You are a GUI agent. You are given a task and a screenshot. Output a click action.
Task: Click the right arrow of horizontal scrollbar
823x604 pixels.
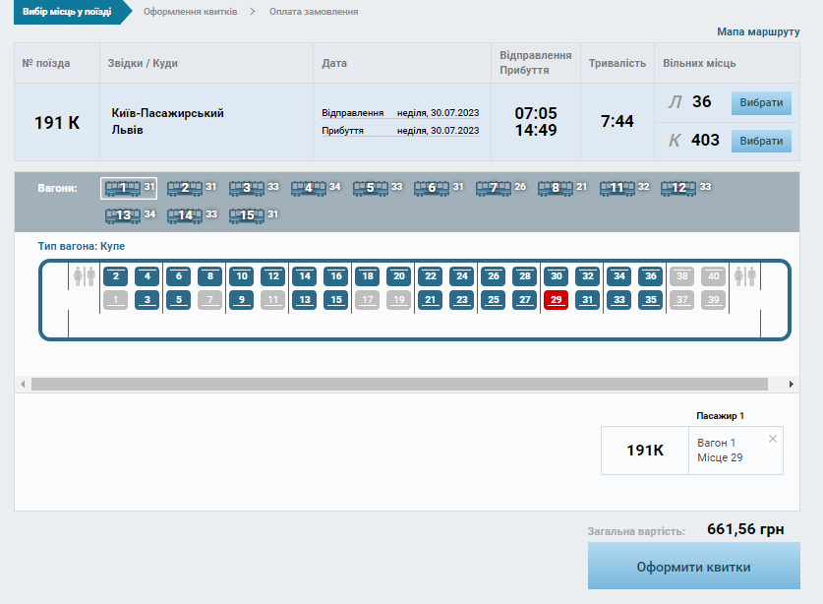792,384
